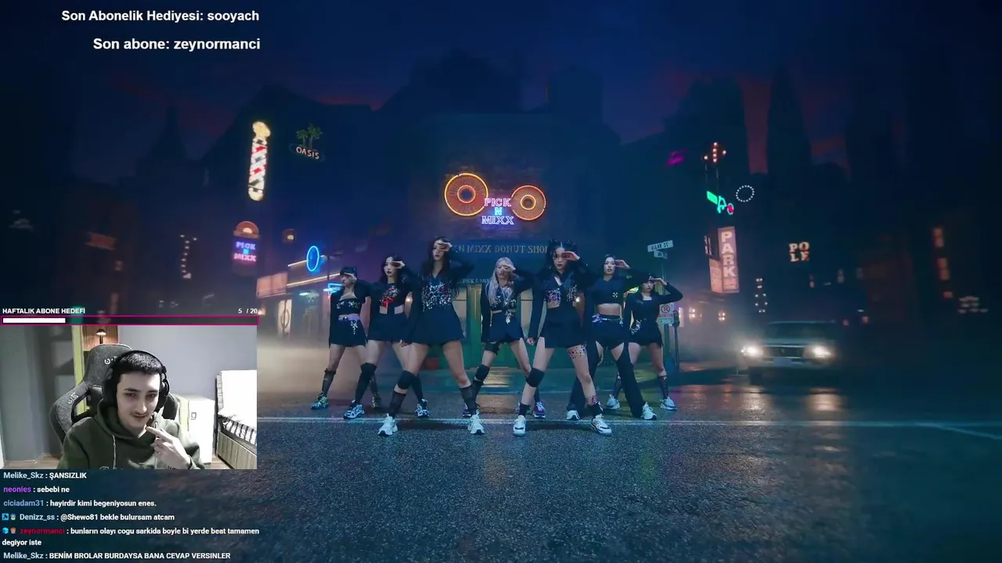This screenshot has height=563, width=1002.
Task: Click username neonles in chat
Action: click(17, 489)
